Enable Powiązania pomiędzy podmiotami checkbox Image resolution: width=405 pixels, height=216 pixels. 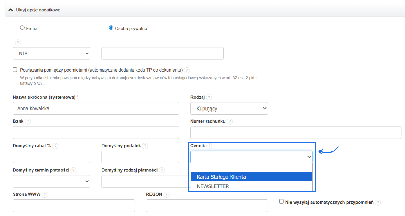click(x=15, y=70)
